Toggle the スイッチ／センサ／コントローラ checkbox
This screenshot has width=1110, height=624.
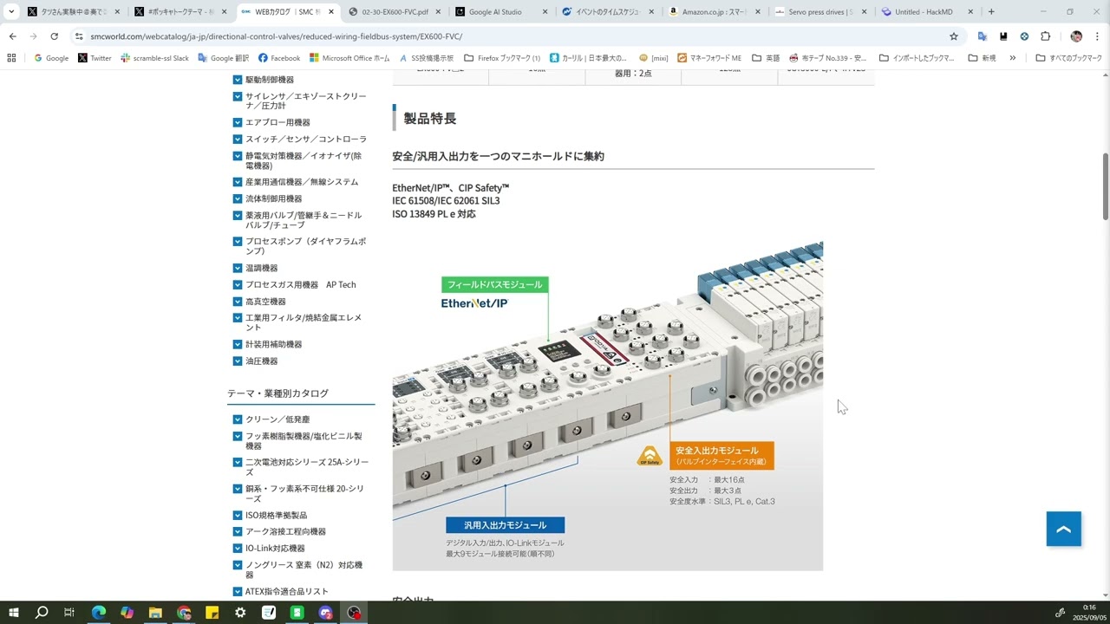click(238, 140)
